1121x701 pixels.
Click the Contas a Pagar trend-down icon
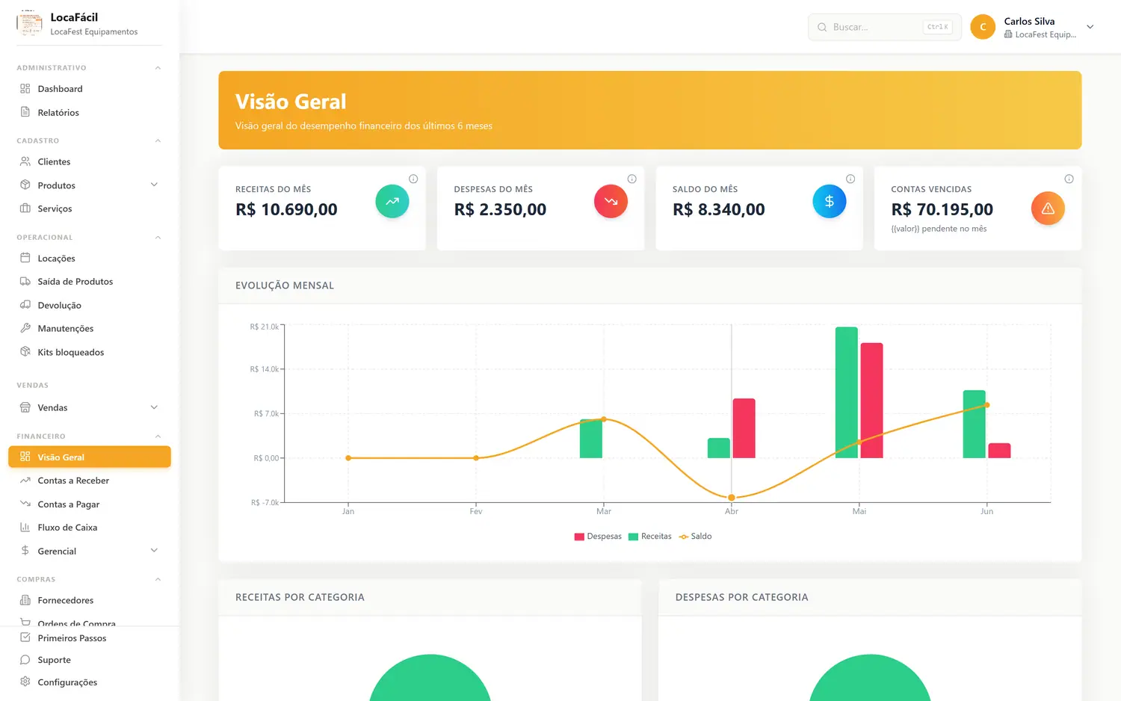[25, 504]
